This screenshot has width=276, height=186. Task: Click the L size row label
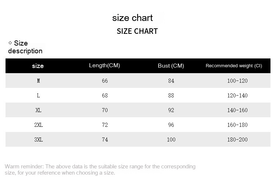[x=38, y=96]
